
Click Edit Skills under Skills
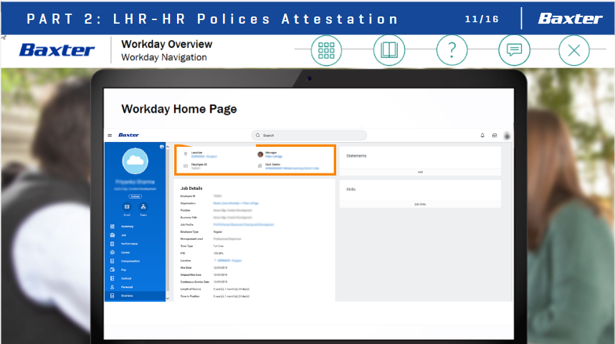click(x=420, y=204)
